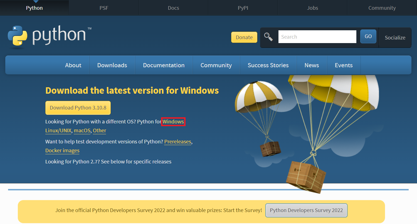Screen dimensions: 417x224
Task: Open the News navigation menu
Action: [312, 65]
